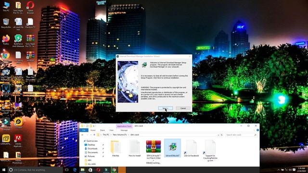Select the Support Us CrackingPatching.com shortcut

click(x=210, y=150)
